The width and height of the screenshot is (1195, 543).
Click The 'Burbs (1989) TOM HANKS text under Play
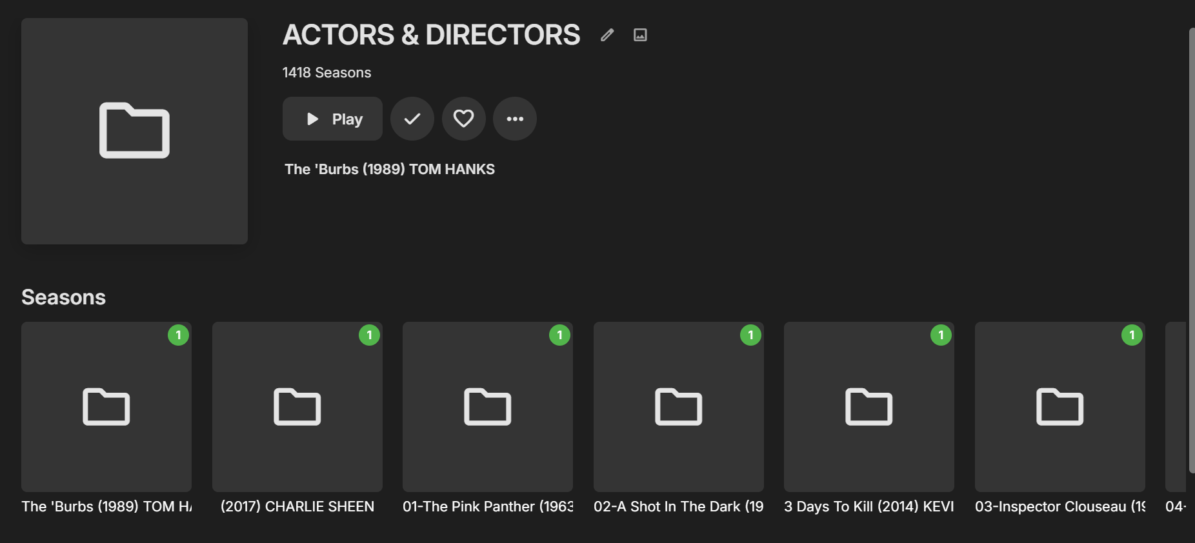point(390,169)
